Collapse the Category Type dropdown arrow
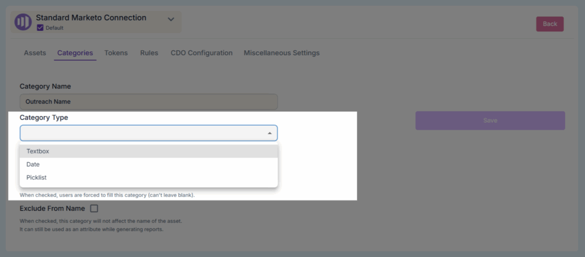Screen dimensions: 585x257 [x=270, y=133]
